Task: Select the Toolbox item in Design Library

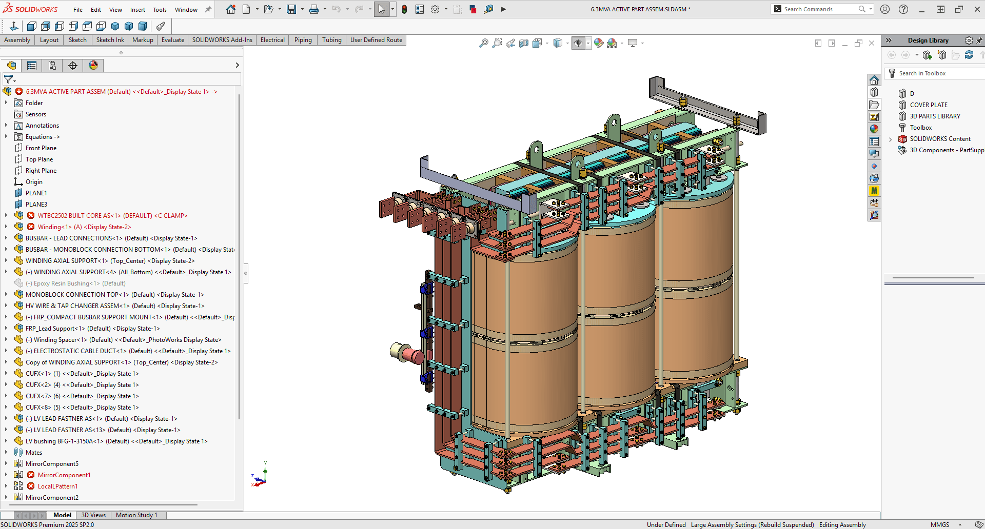Action: pyautogui.click(x=921, y=127)
